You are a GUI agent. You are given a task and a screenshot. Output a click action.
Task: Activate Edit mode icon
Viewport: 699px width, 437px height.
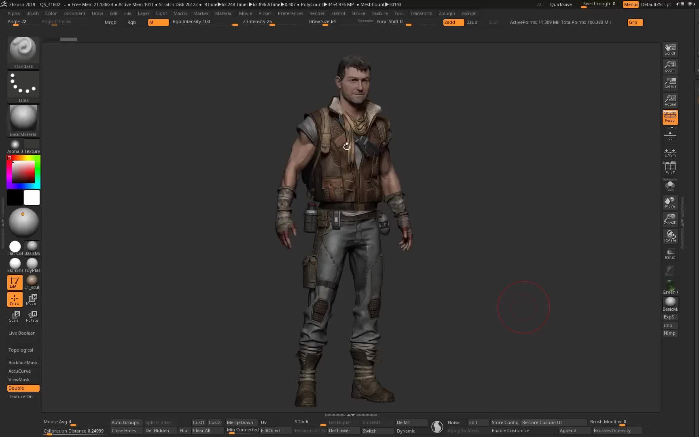pos(15,282)
